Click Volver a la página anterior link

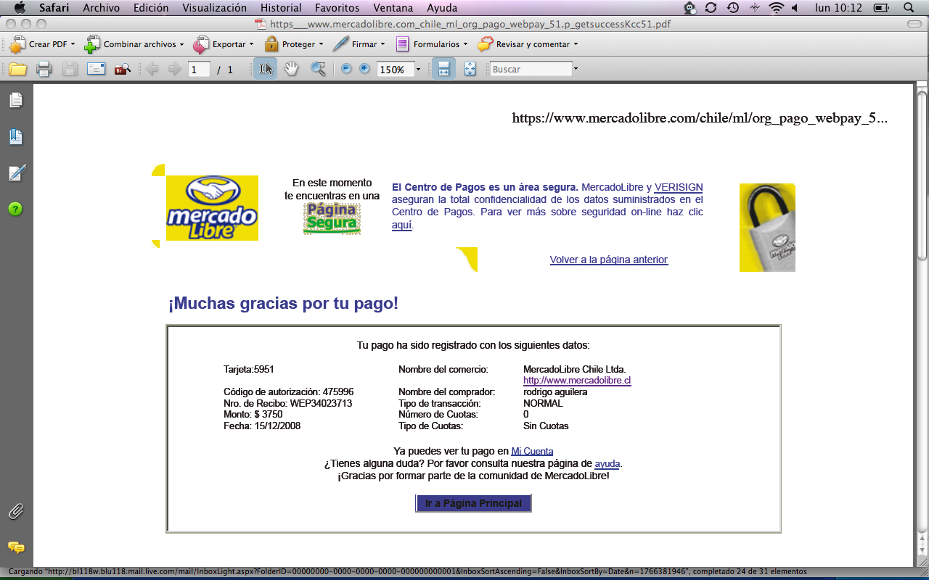[609, 260]
